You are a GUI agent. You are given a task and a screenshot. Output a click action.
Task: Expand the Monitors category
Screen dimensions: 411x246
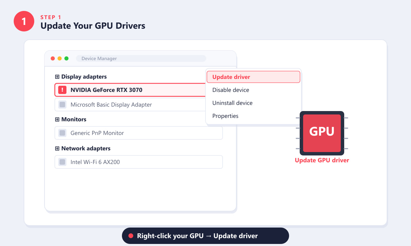[x=57, y=120]
